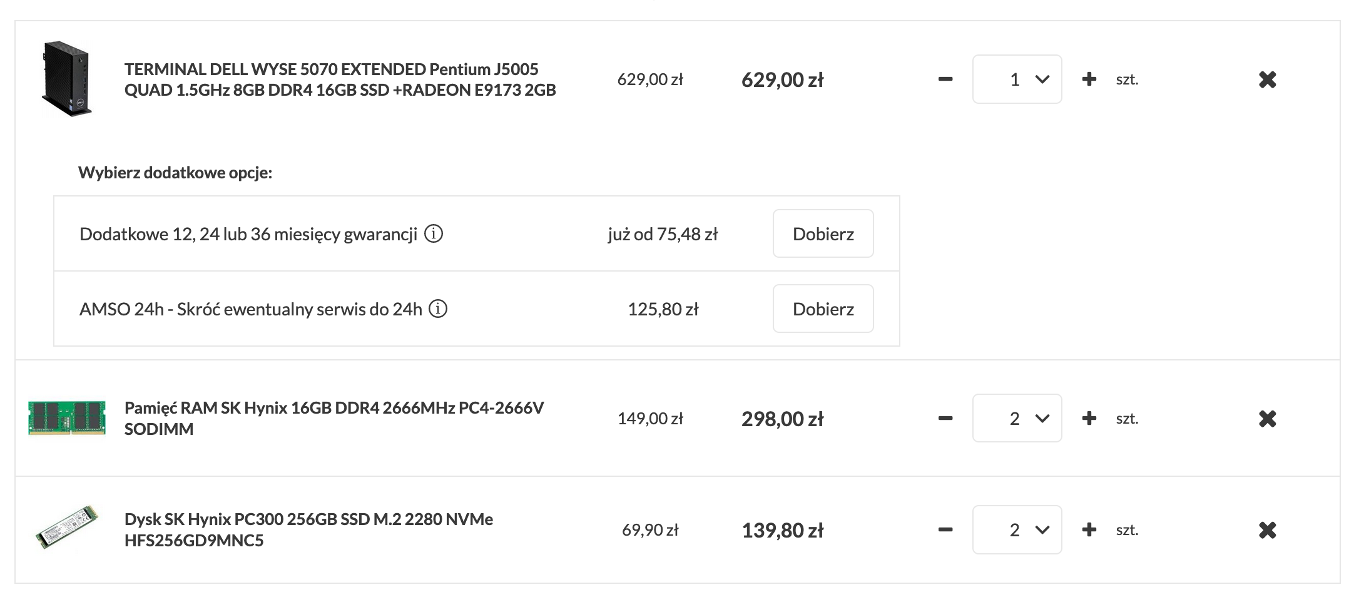Increase Dell Wyse terminal quantity with plus
Viewport: 1349px width, 597px height.
click(x=1089, y=79)
